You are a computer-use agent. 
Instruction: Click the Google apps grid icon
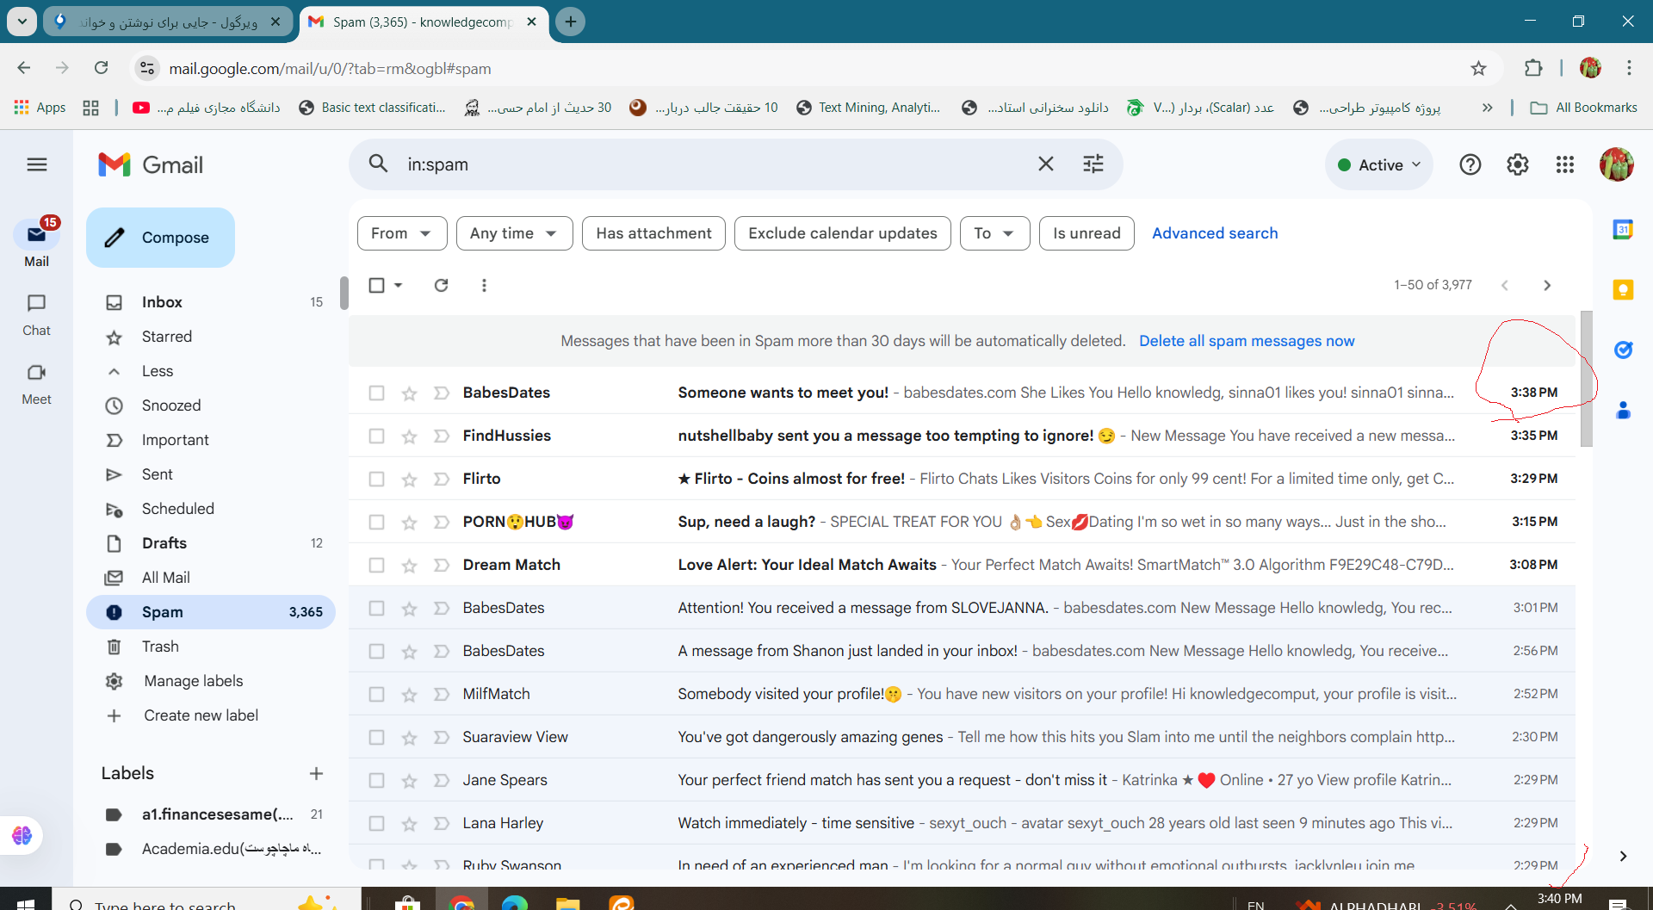(1564, 164)
